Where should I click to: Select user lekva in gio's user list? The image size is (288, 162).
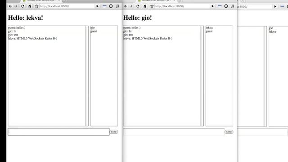tap(209, 28)
